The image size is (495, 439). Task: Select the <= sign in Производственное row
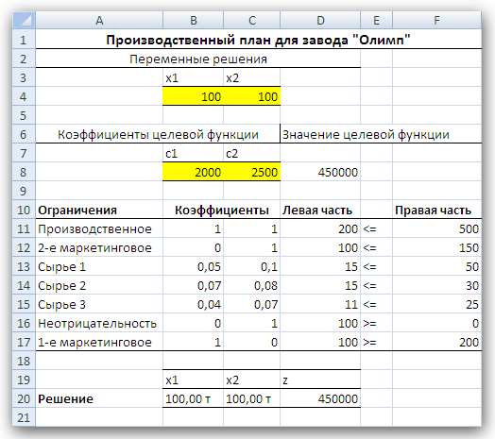(376, 228)
